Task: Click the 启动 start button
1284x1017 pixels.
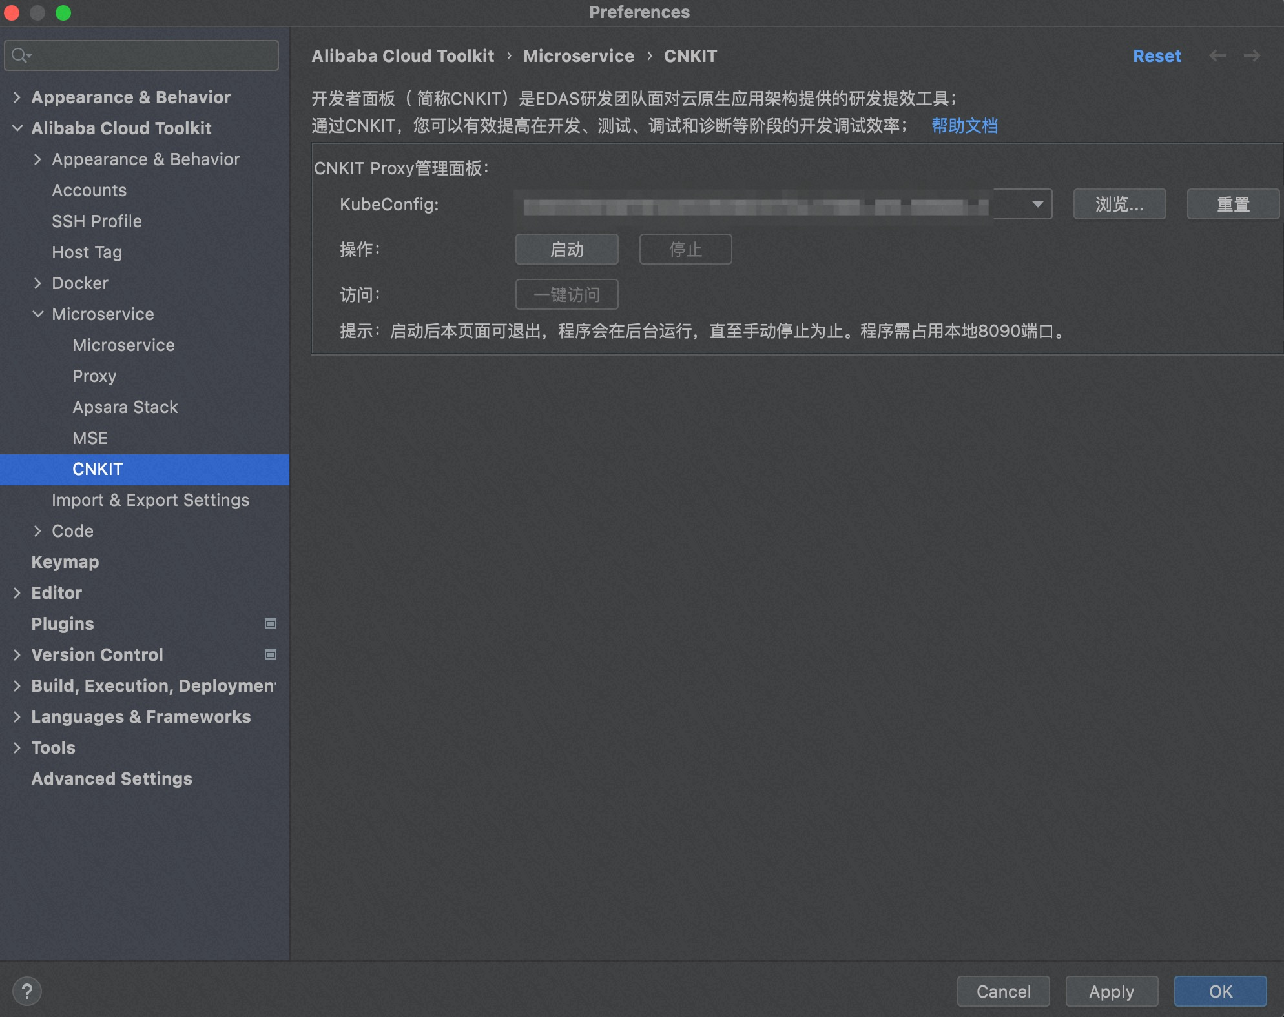Action: point(566,249)
